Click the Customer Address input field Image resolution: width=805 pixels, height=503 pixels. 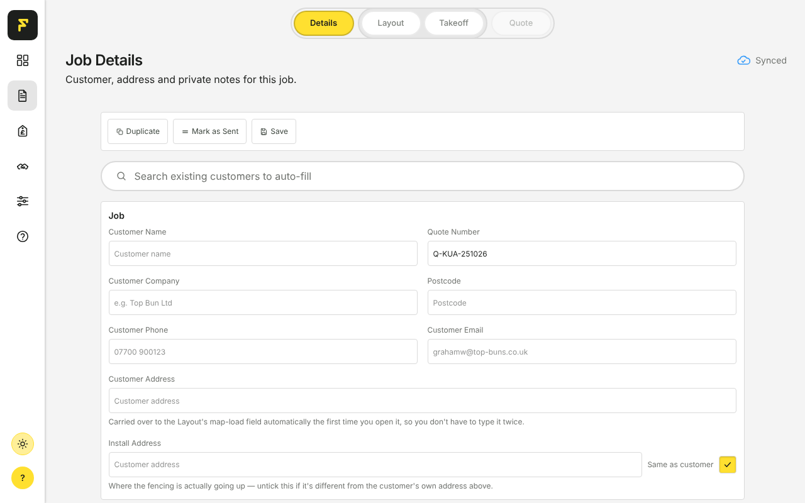[423, 401]
